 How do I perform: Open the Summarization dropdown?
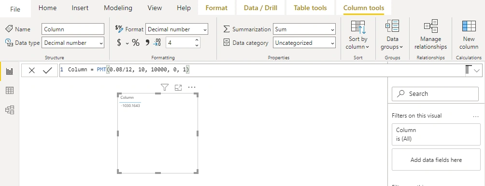304,29
